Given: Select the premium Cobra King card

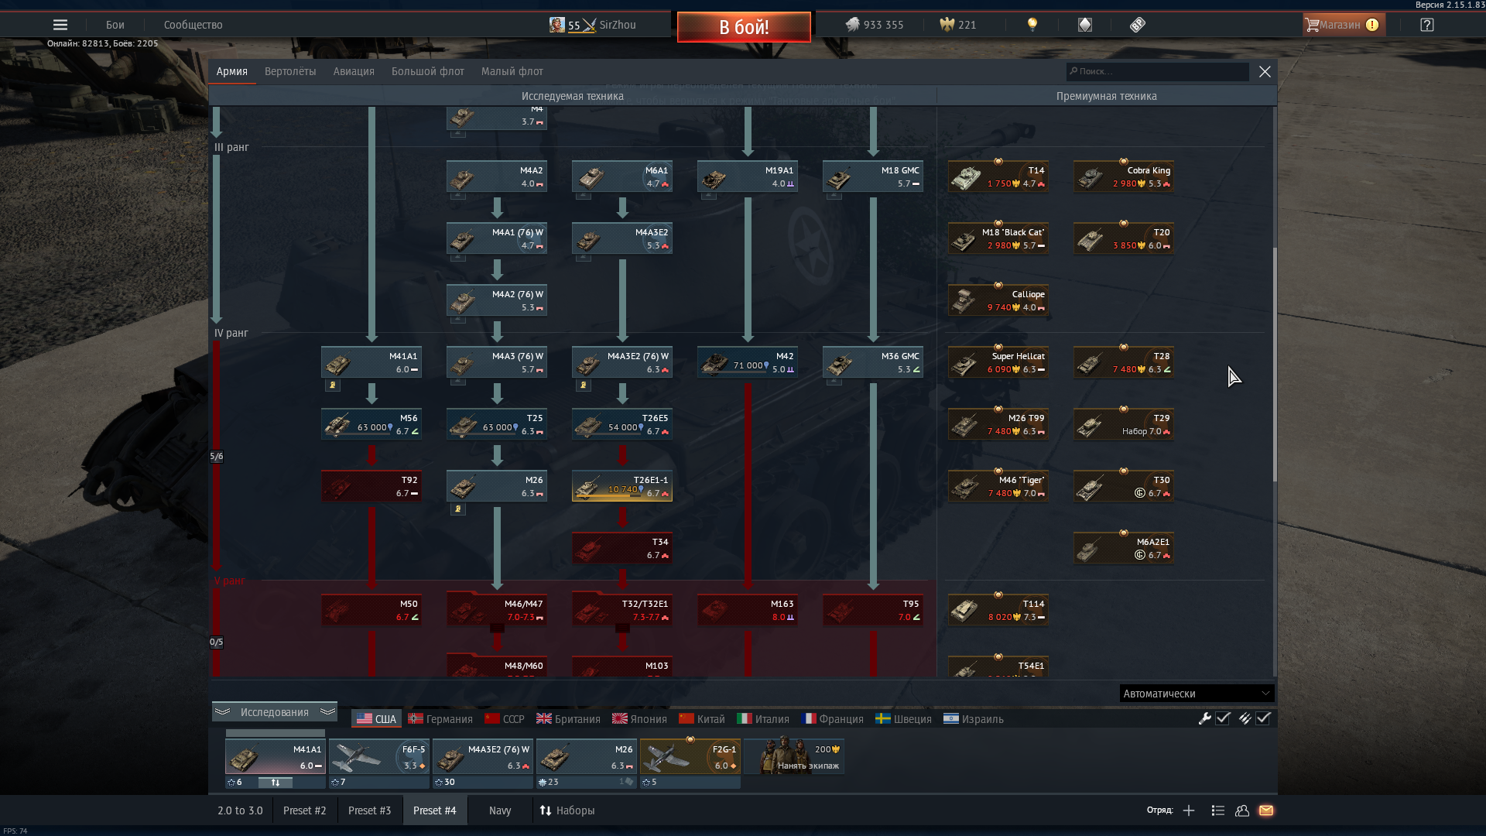Looking at the screenshot, I should [x=1124, y=176].
